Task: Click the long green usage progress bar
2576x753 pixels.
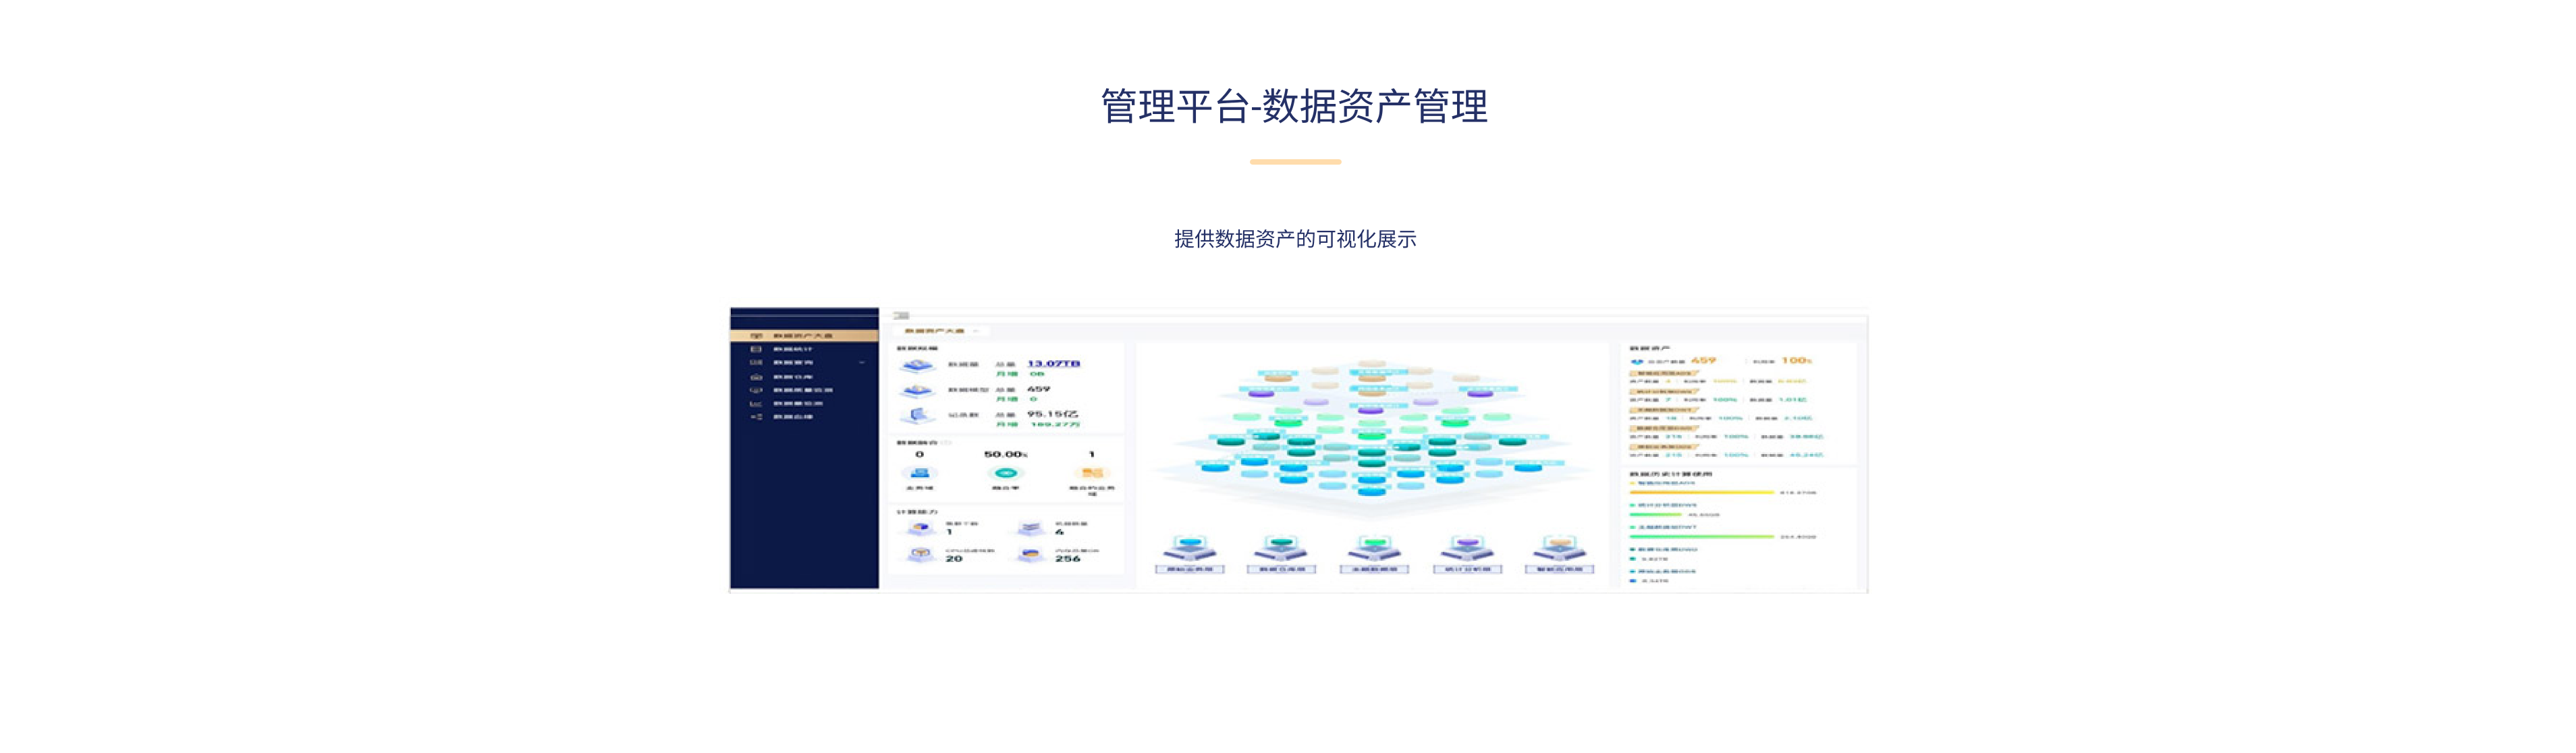Action: tap(1702, 537)
